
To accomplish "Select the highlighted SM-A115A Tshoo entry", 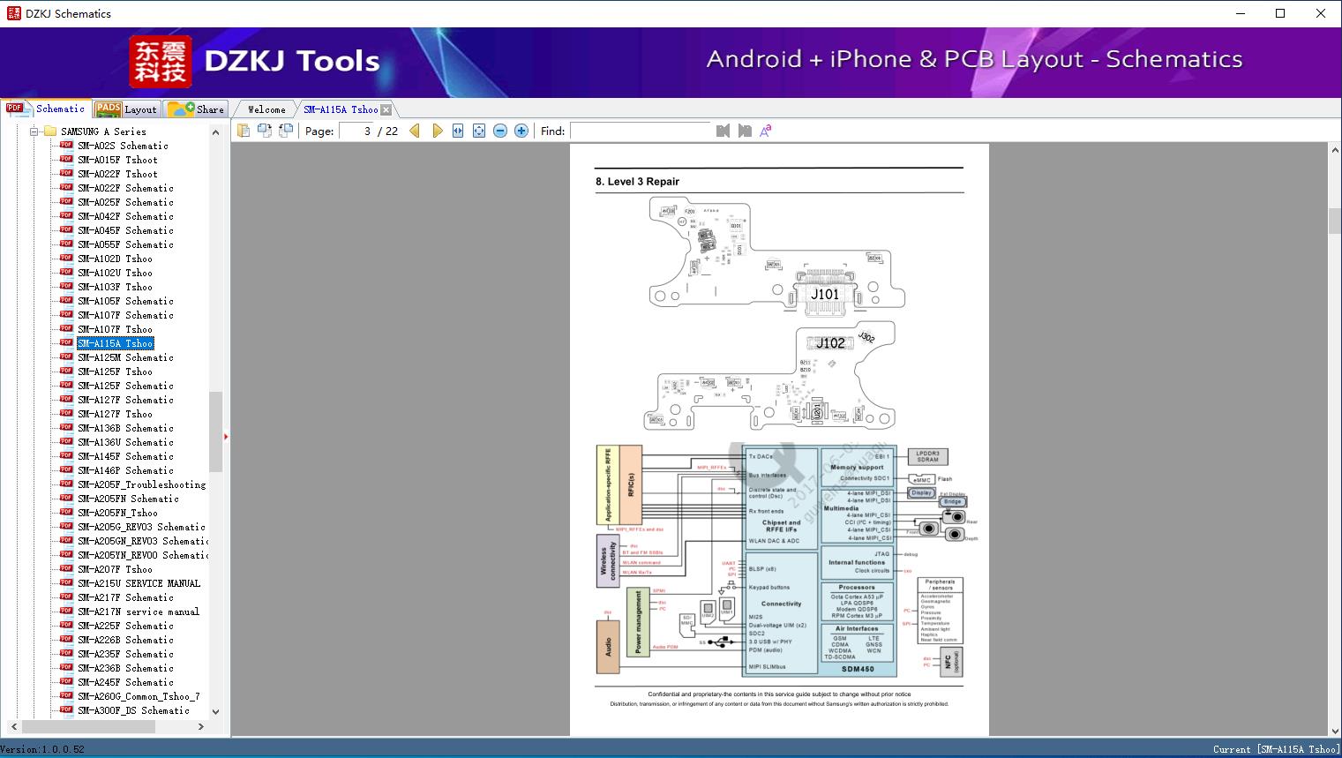I will point(115,343).
